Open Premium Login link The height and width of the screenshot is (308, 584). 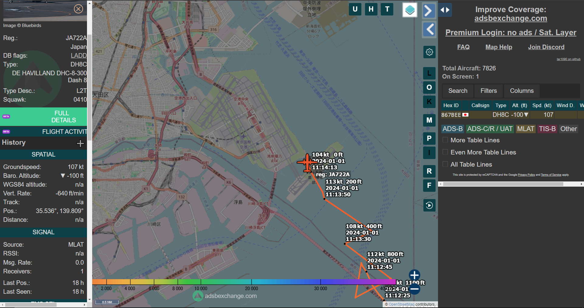coord(511,32)
